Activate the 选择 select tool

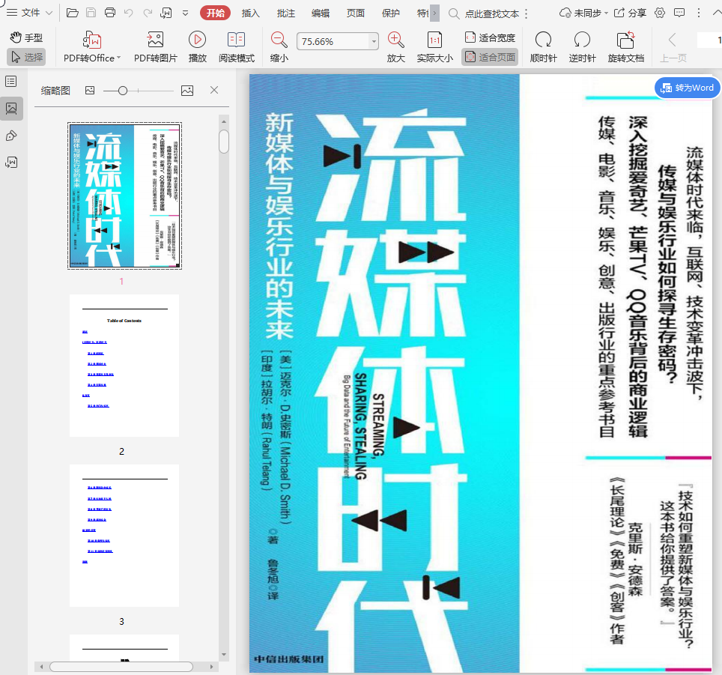tap(26, 57)
